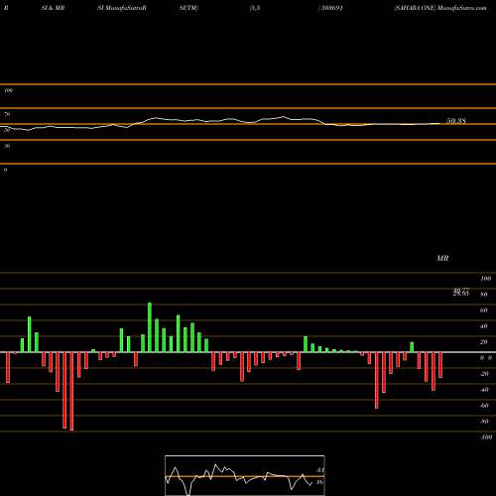Click the MR axis label -80
Screen dimensions: 496x496
[484, 422]
